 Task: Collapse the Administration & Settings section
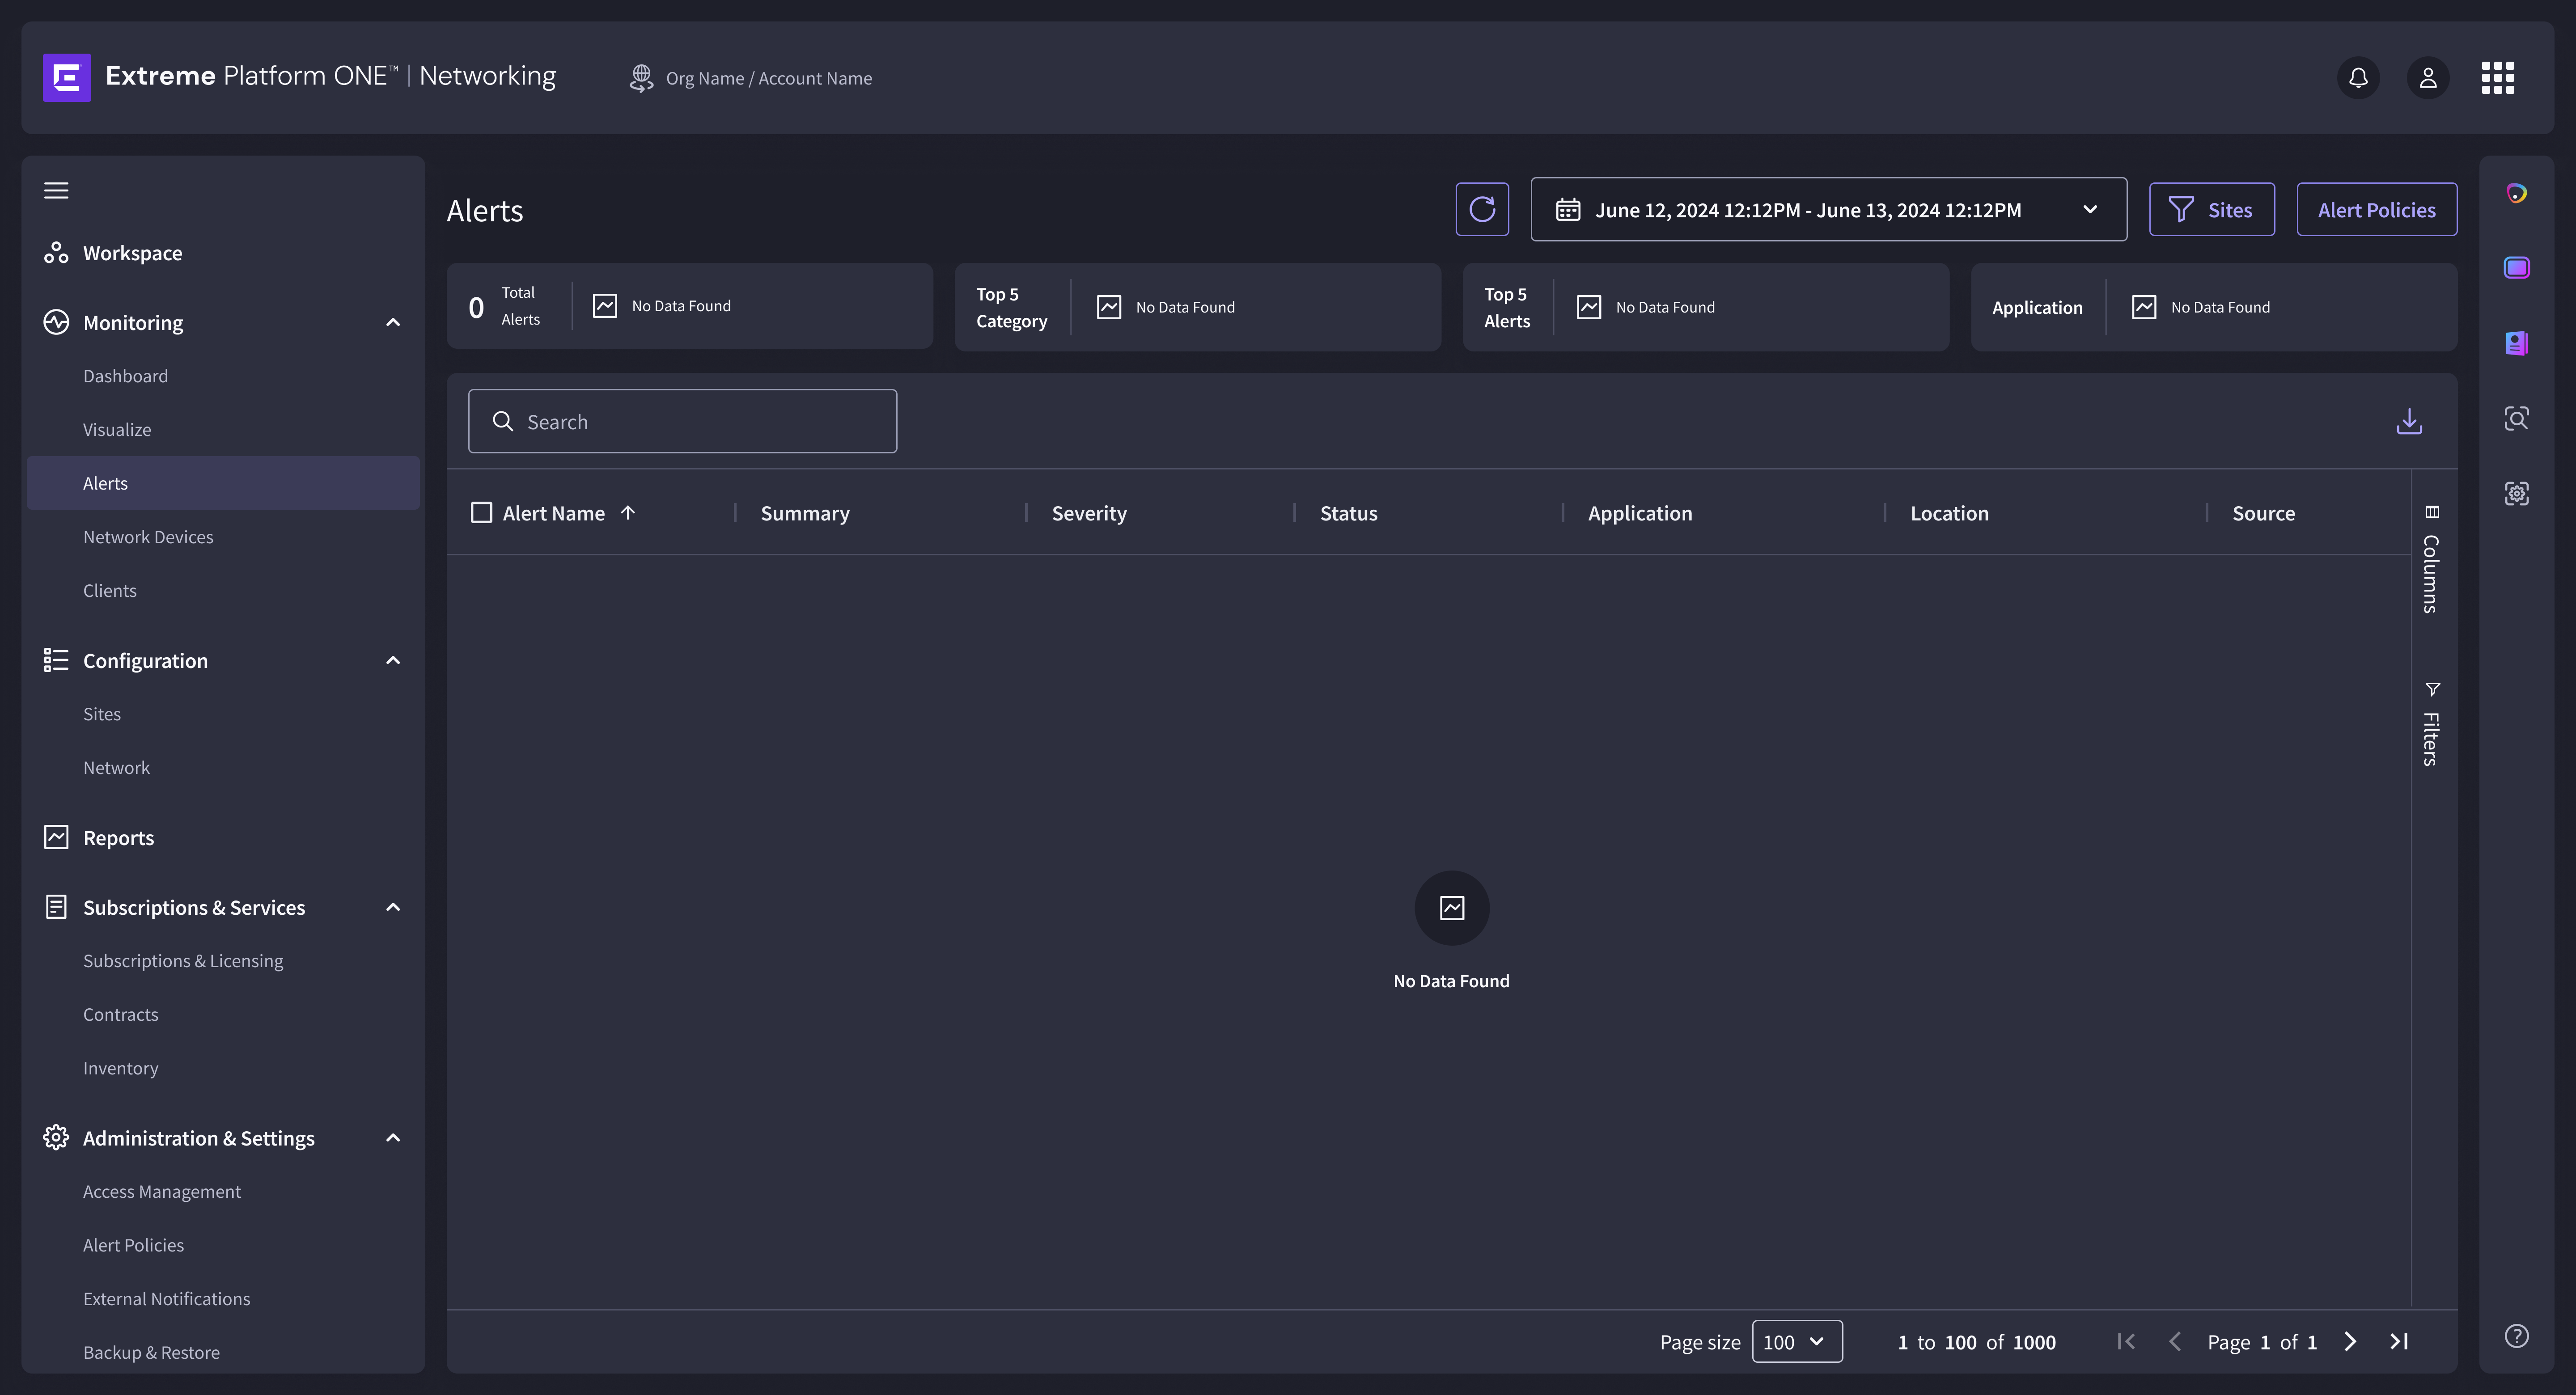point(393,1138)
